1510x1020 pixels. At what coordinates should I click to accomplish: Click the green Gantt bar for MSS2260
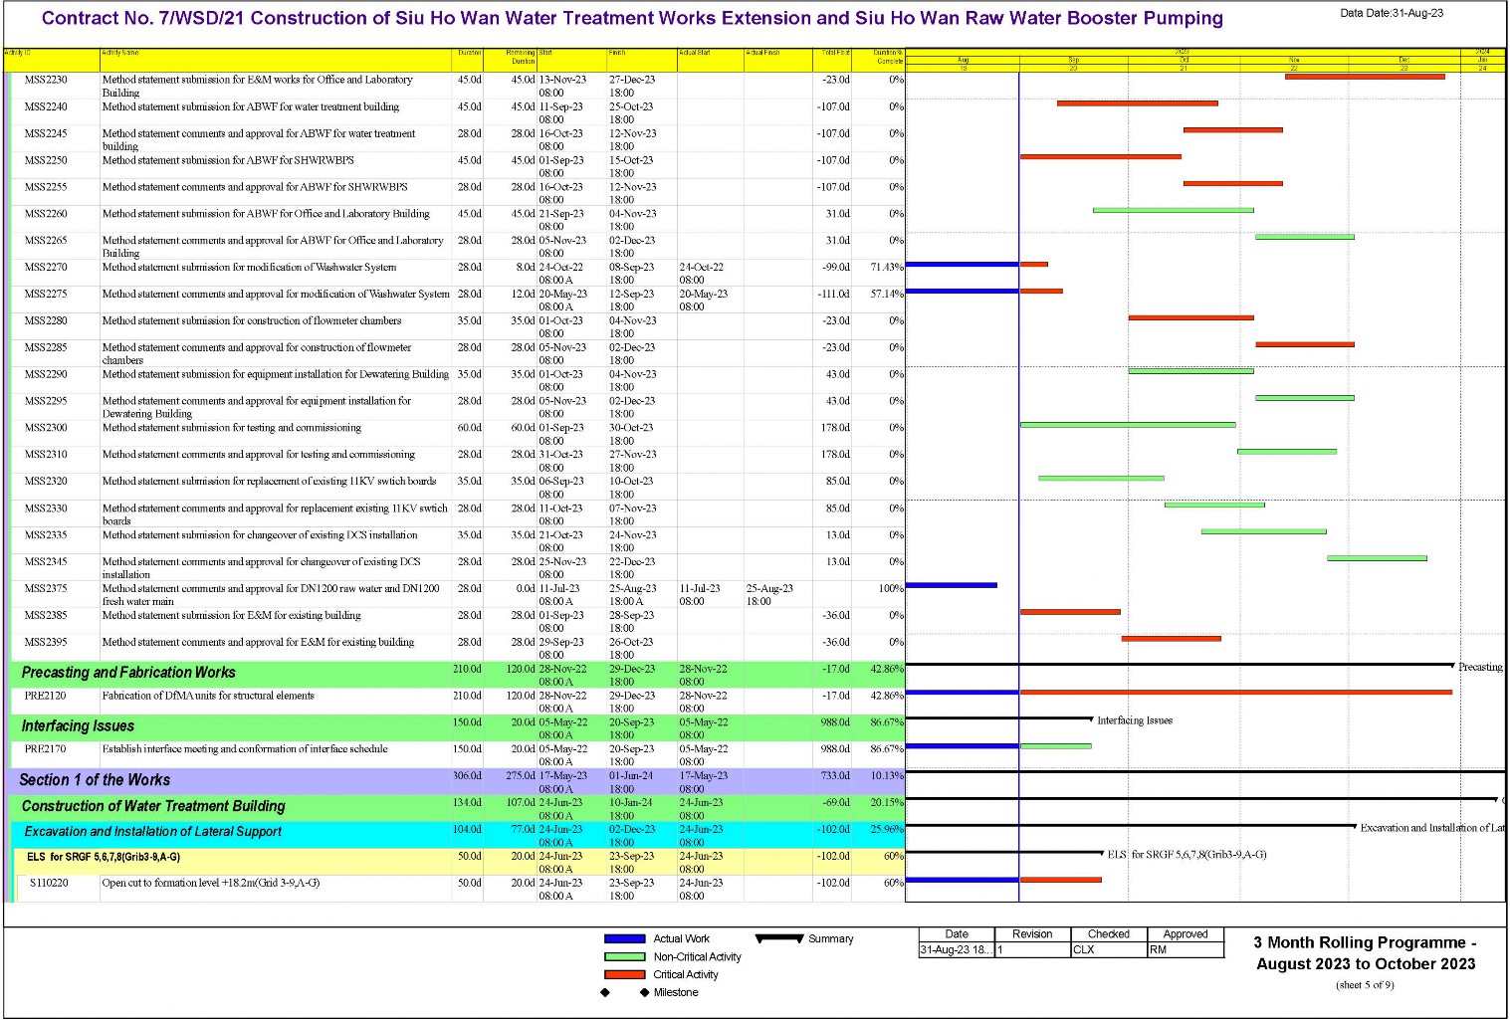[1174, 211]
